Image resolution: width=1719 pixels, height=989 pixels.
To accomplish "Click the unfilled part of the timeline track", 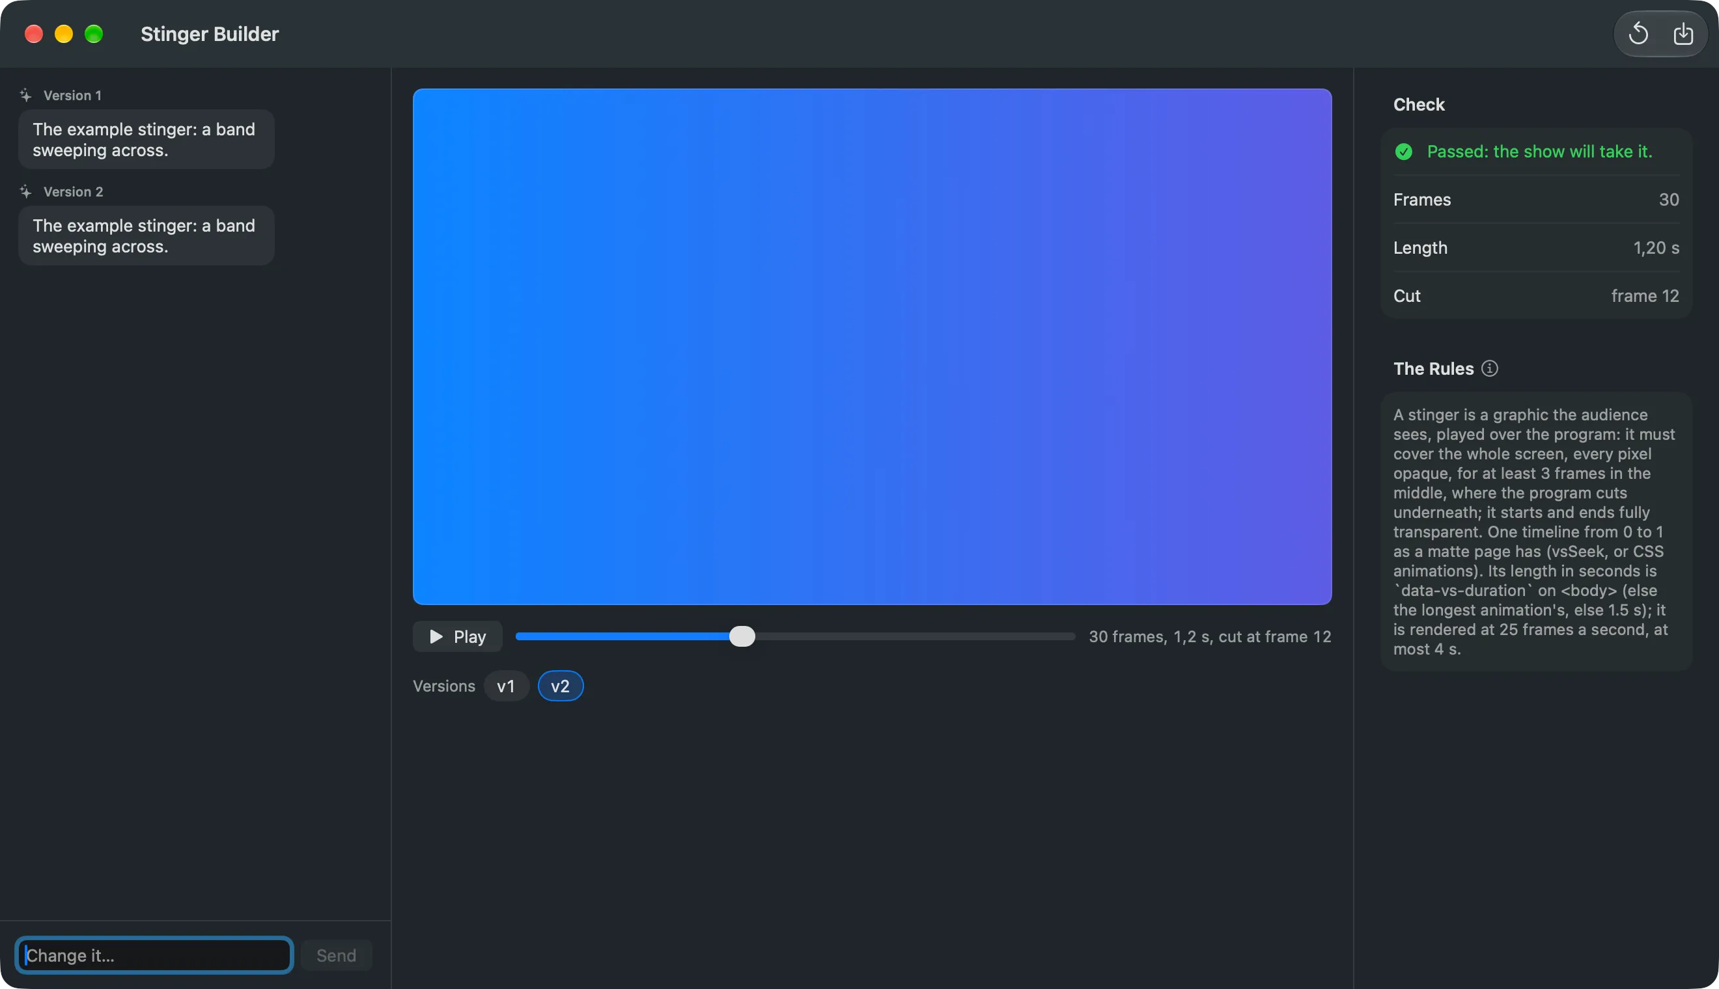I will click(915, 636).
